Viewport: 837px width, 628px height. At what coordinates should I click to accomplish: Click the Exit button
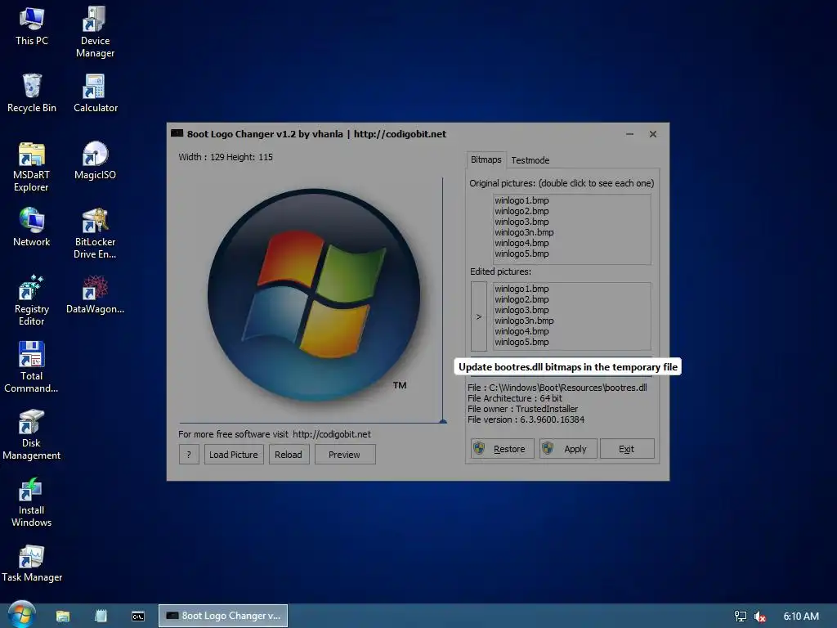[627, 449]
